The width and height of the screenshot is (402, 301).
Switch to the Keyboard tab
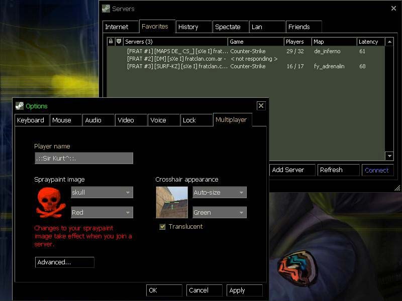pyautogui.click(x=31, y=120)
